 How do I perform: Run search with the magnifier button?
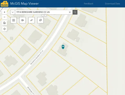pyautogui.click(x=75, y=12)
